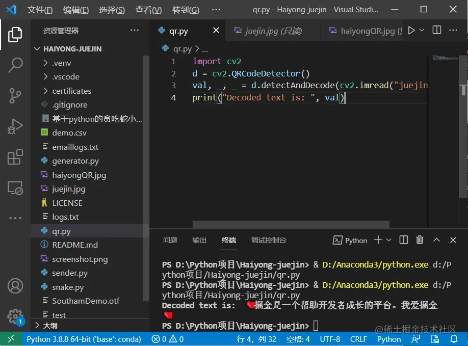
Task: Split the terminal panel
Action: tap(404, 240)
